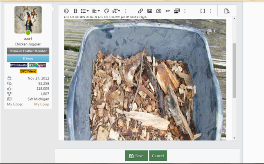Toggle BB code mode brackets icon
Image resolution: width=264 pixels, height=164 pixels.
(203, 11)
